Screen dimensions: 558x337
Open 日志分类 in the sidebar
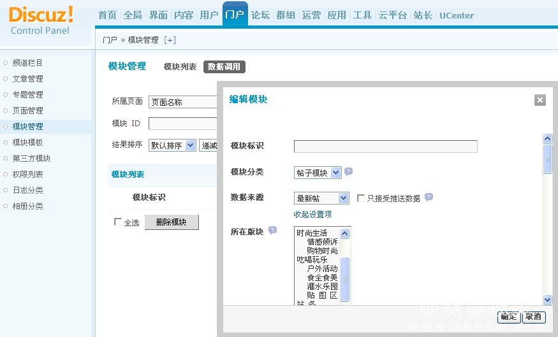[27, 190]
